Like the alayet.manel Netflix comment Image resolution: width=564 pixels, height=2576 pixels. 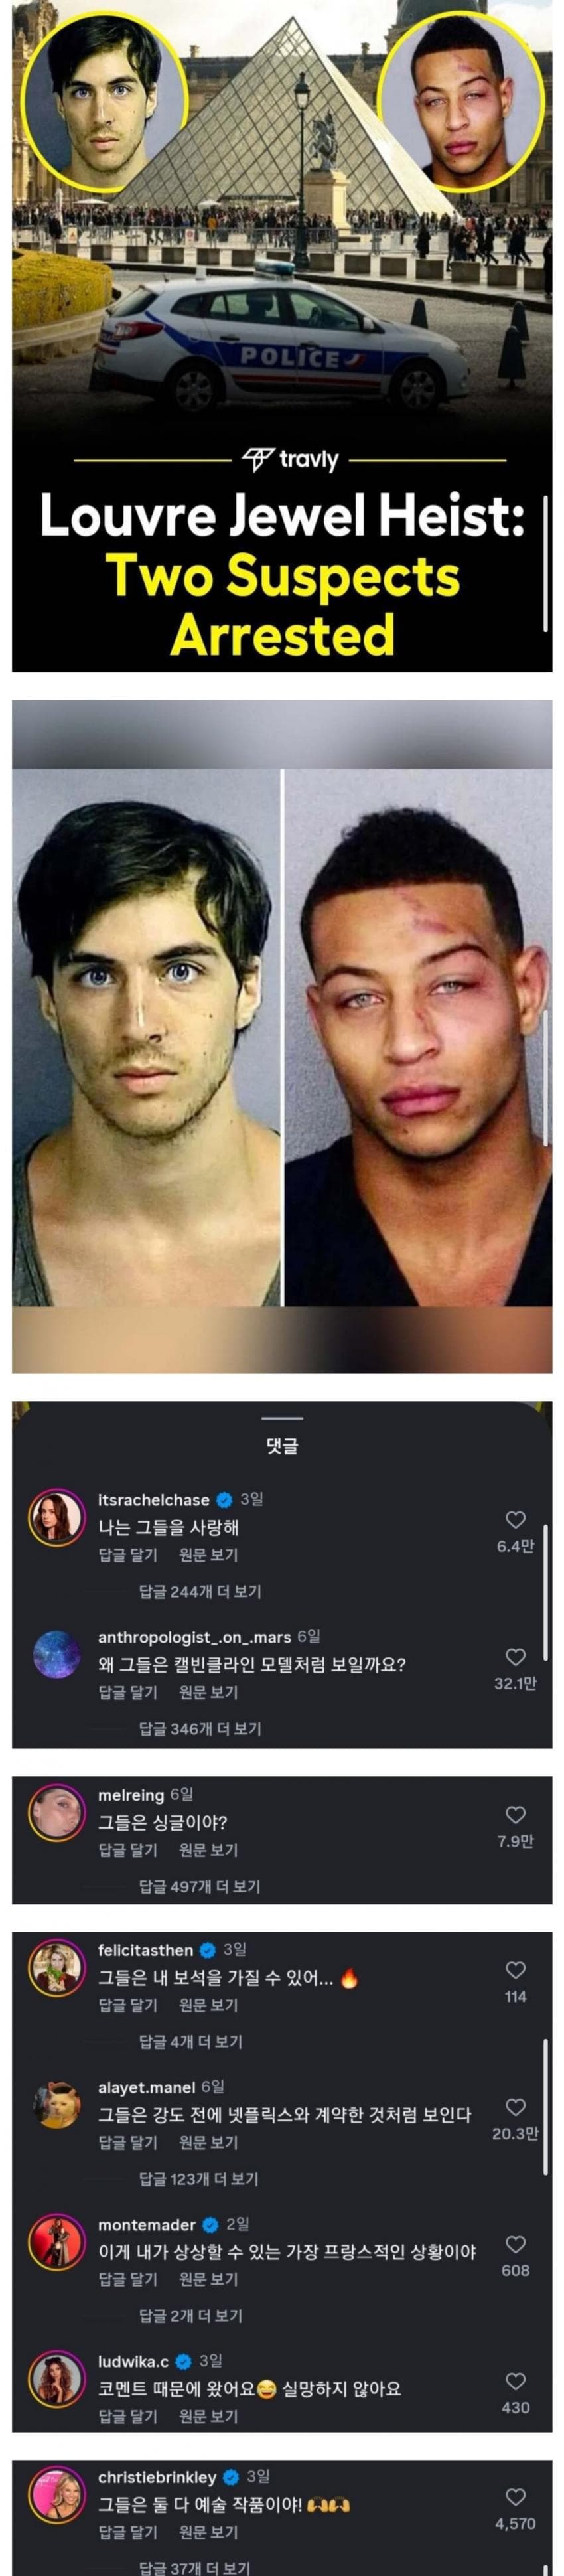[x=515, y=2107]
